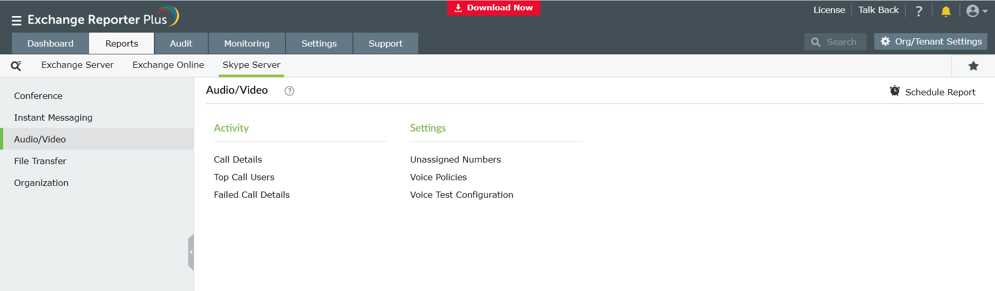Open the Top Call Users report

[x=244, y=177]
